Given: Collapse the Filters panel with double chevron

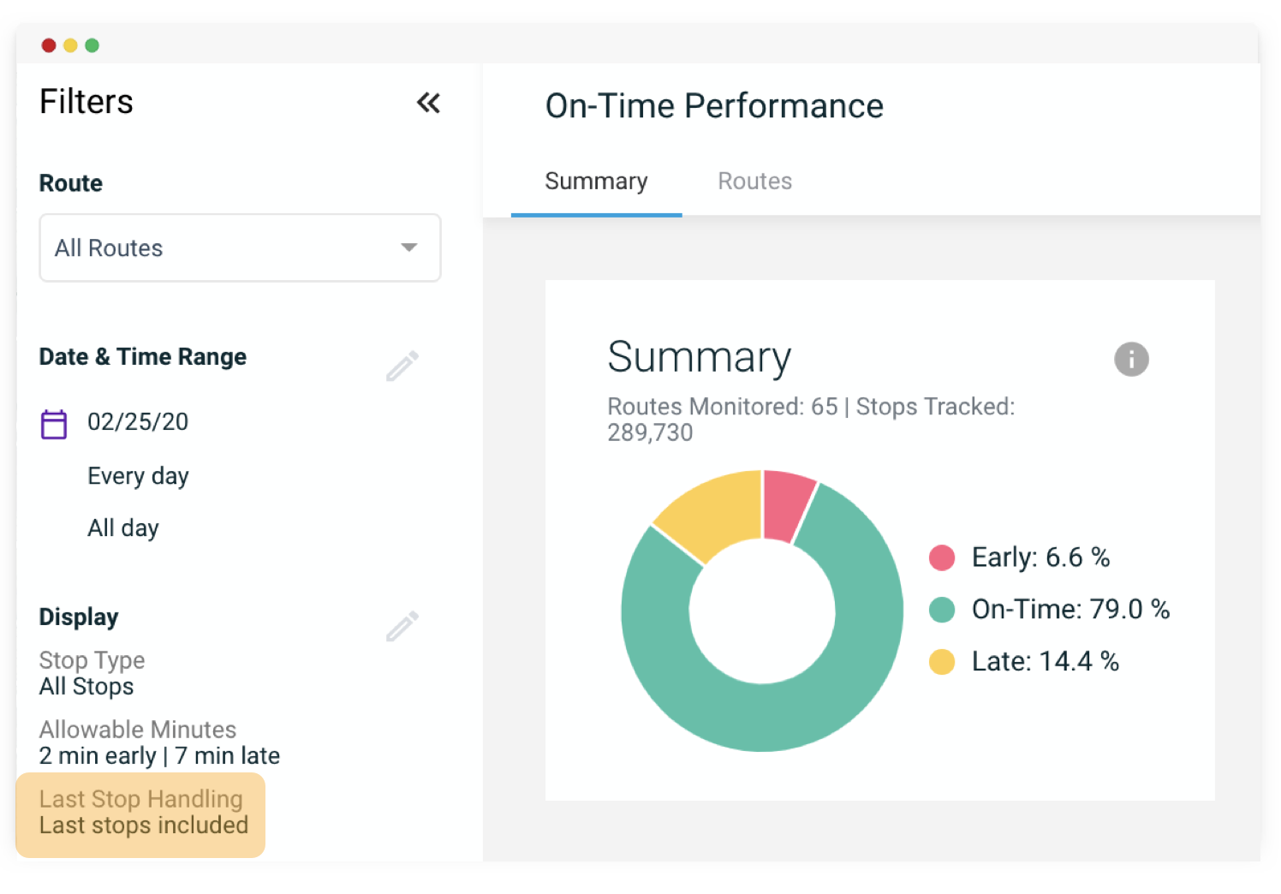Looking at the screenshot, I should pos(428,104).
